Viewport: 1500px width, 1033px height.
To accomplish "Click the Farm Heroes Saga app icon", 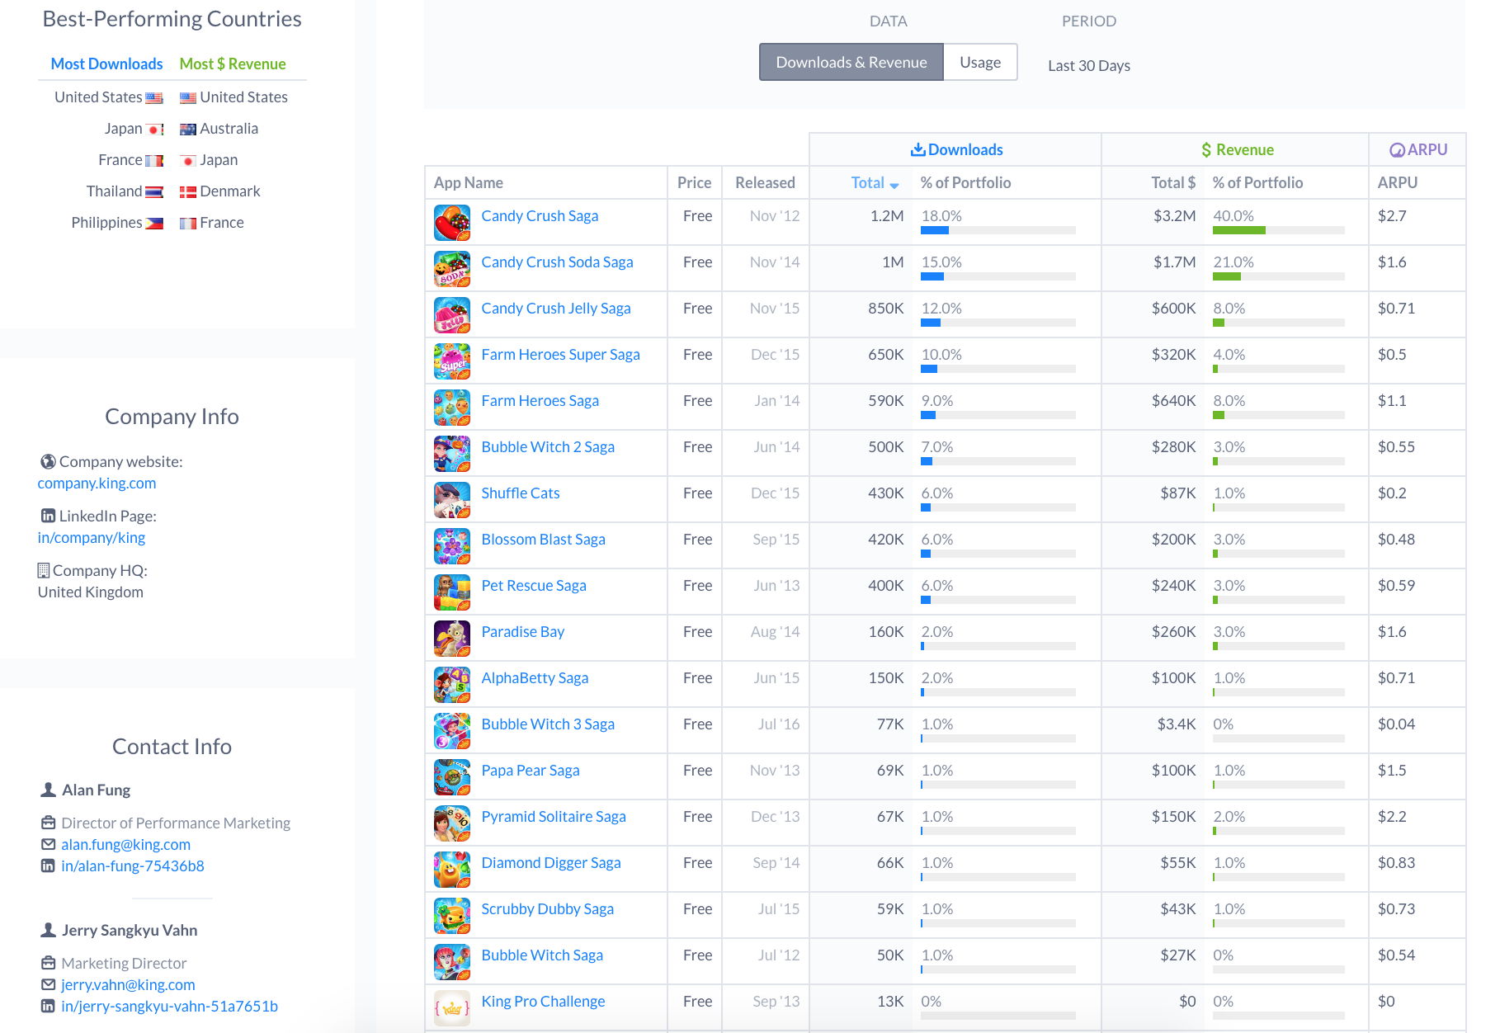I will coord(452,408).
